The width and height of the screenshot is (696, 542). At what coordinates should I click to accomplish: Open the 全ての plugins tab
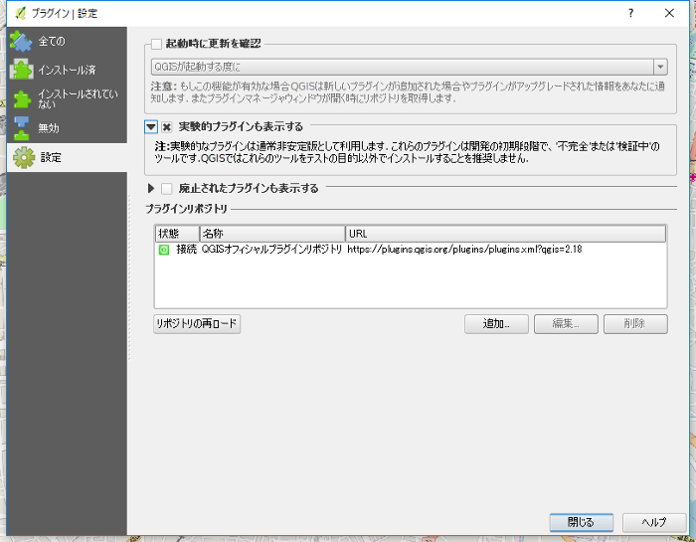(x=67, y=42)
